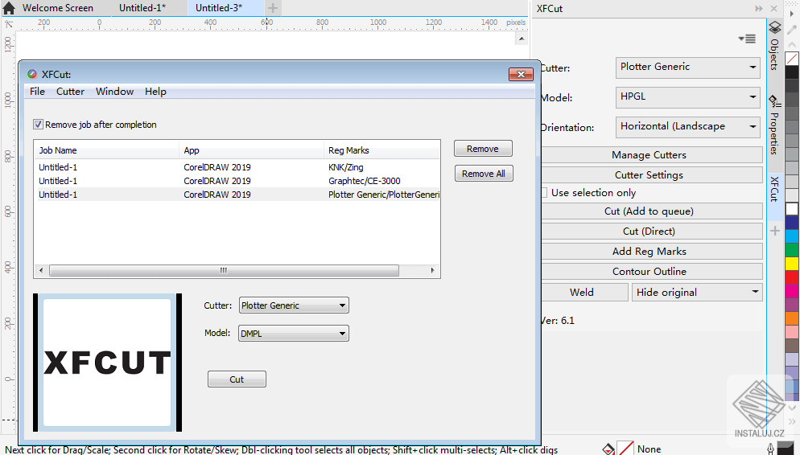The width and height of the screenshot is (800, 455).
Task: Open Model HPGL dropdown in docker
Action: (x=688, y=96)
